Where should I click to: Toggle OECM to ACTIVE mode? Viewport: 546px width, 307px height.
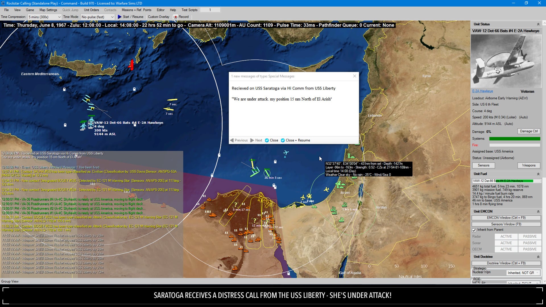point(506,249)
